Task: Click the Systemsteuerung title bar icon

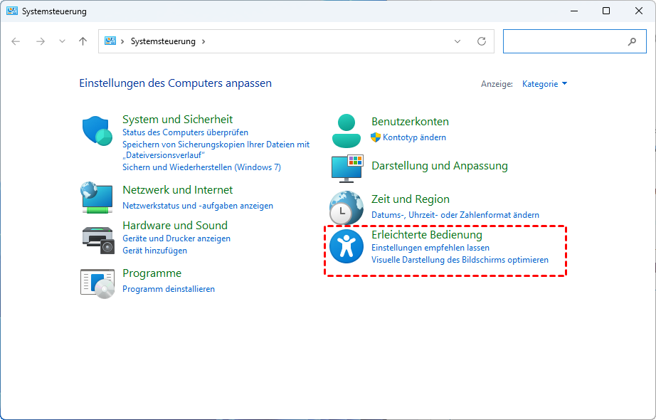Action: pos(12,11)
